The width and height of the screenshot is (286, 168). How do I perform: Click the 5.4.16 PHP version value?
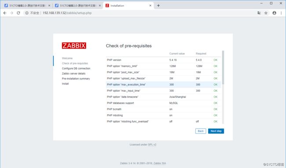(173, 60)
